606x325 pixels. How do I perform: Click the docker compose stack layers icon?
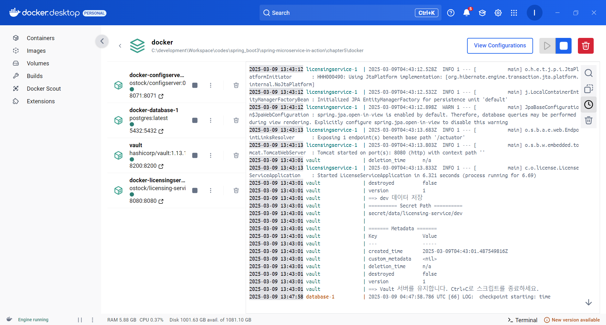[x=137, y=46]
